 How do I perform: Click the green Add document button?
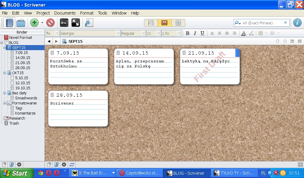pyautogui.click(x=34, y=23)
